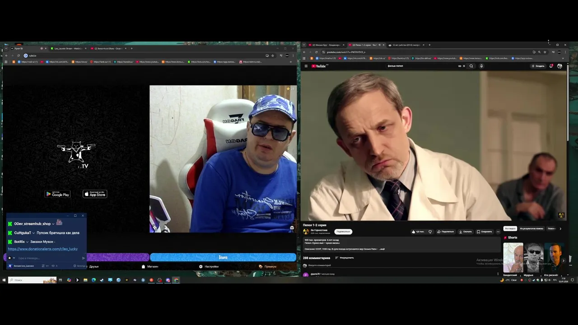
Task: Bookmark the YouTube page with star icon
Action: [545, 52]
